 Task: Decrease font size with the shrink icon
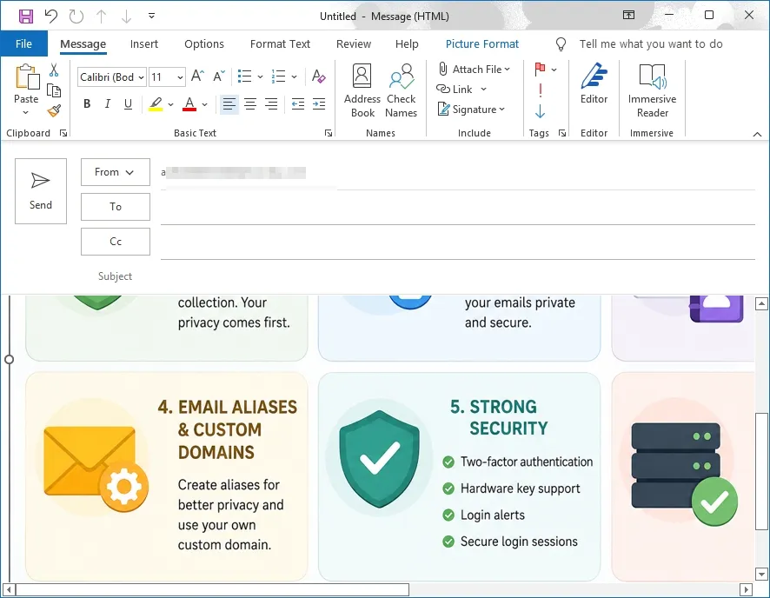[219, 76]
